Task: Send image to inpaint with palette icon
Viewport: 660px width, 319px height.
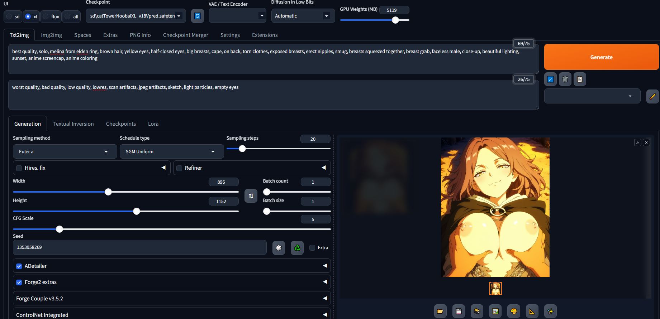Action: coord(513,311)
